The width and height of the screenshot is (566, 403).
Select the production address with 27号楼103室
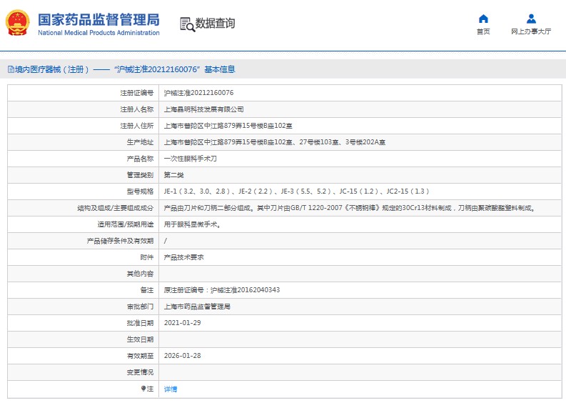274,142
